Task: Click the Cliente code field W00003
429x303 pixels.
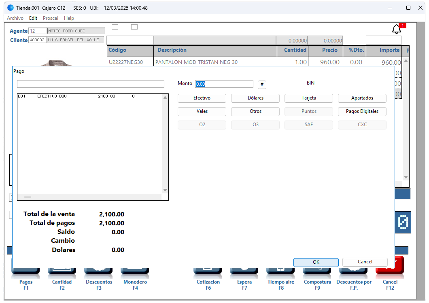Action: pyautogui.click(x=38, y=40)
